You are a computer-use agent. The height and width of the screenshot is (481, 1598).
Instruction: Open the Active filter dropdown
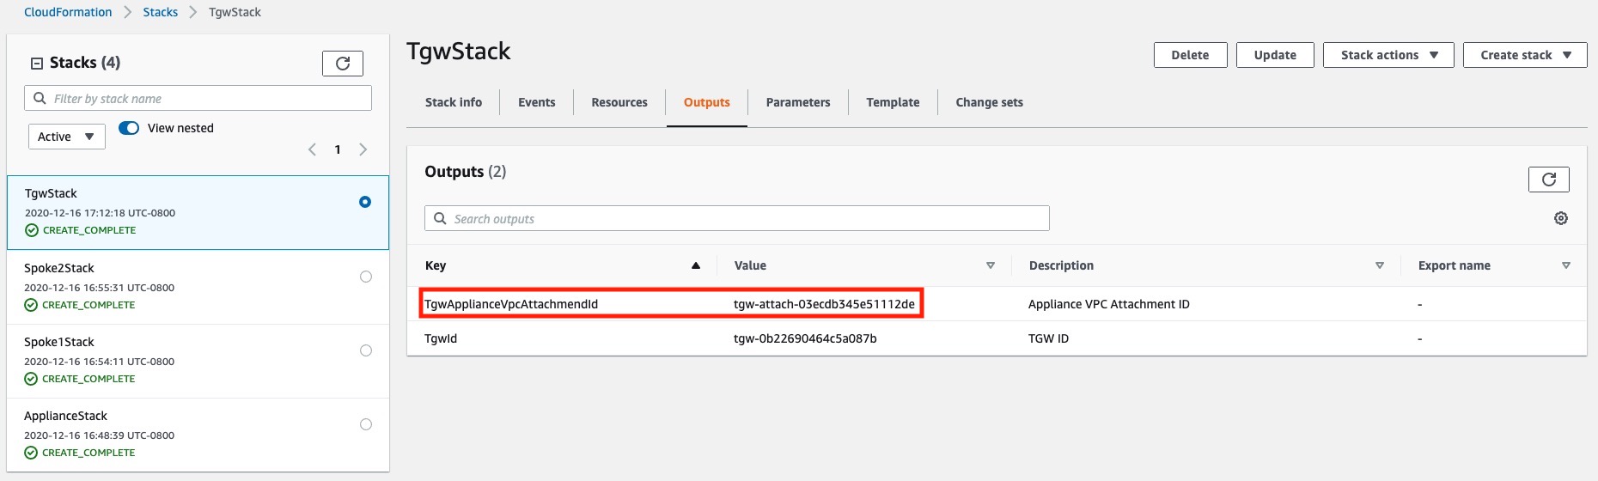[67, 137]
